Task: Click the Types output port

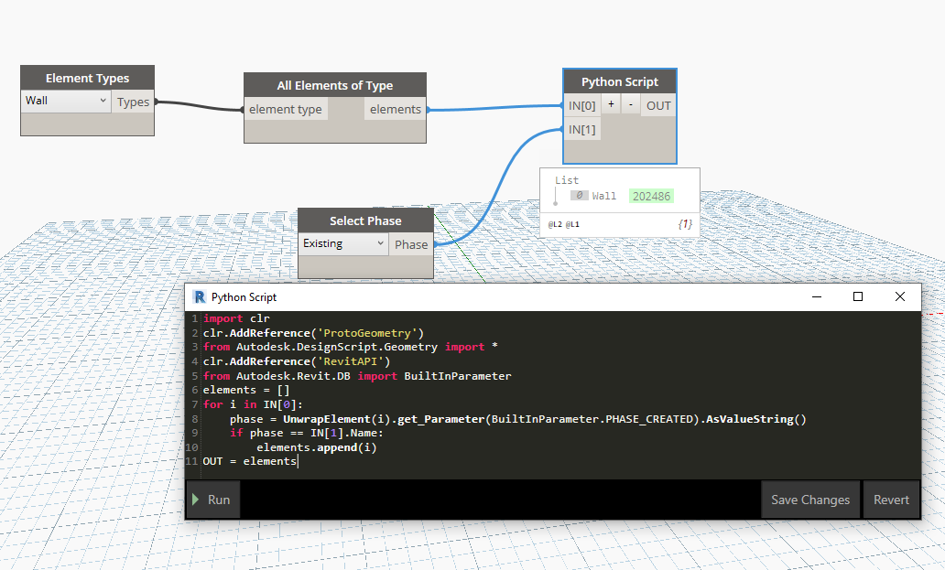Action: (133, 102)
